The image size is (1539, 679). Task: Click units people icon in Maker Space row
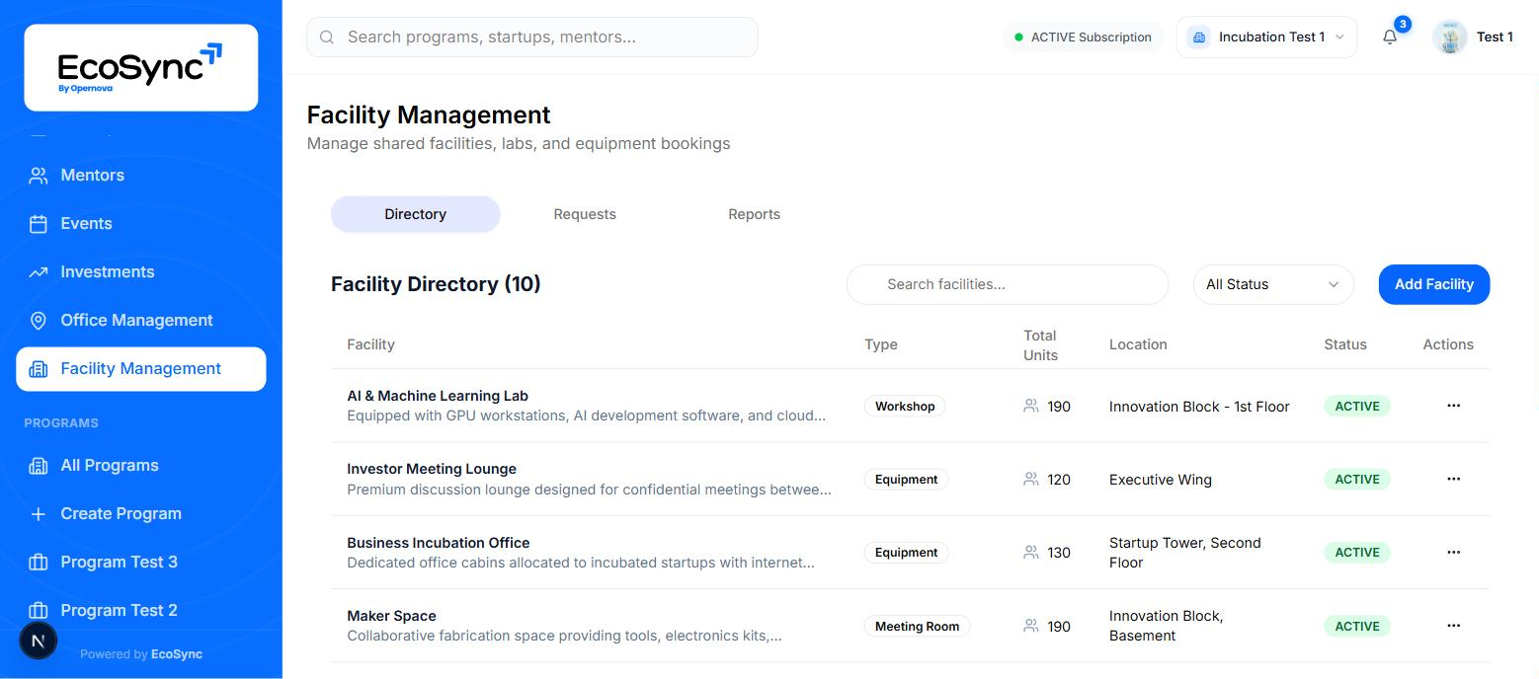1031,626
